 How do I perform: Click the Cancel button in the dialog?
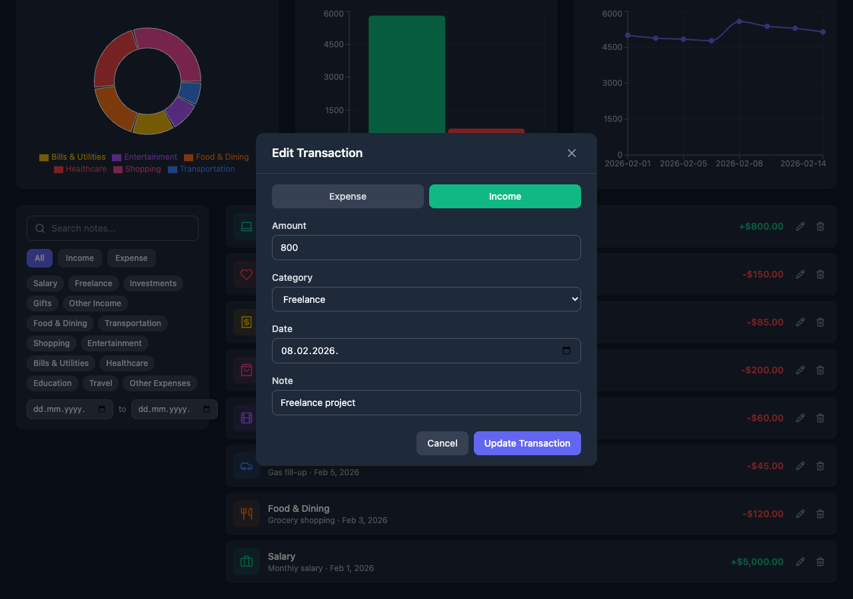(x=442, y=443)
